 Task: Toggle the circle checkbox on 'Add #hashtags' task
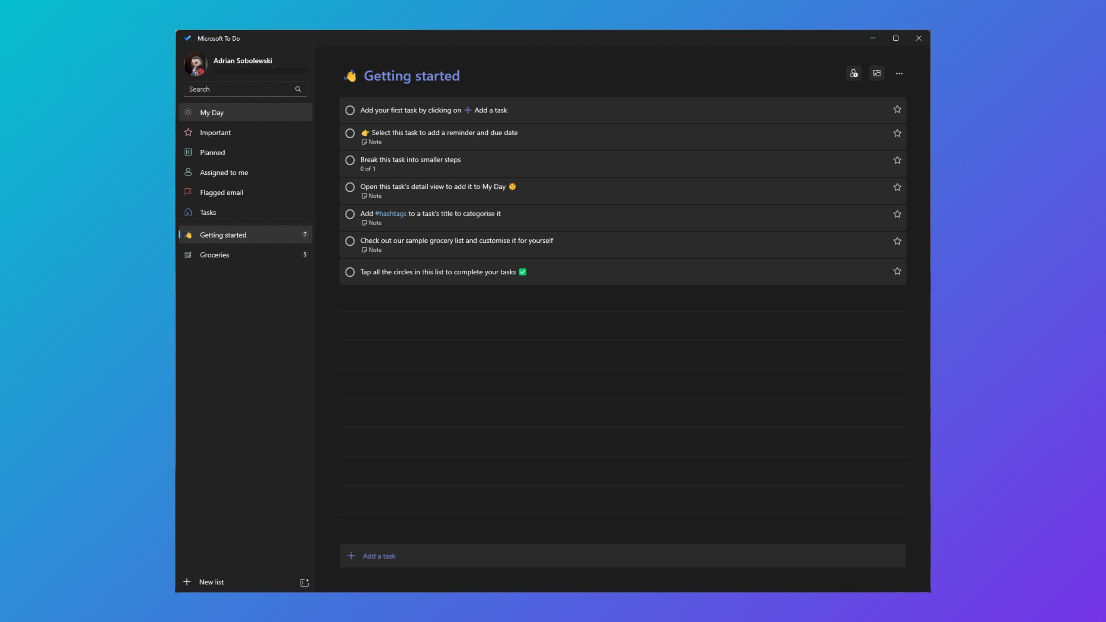click(350, 213)
